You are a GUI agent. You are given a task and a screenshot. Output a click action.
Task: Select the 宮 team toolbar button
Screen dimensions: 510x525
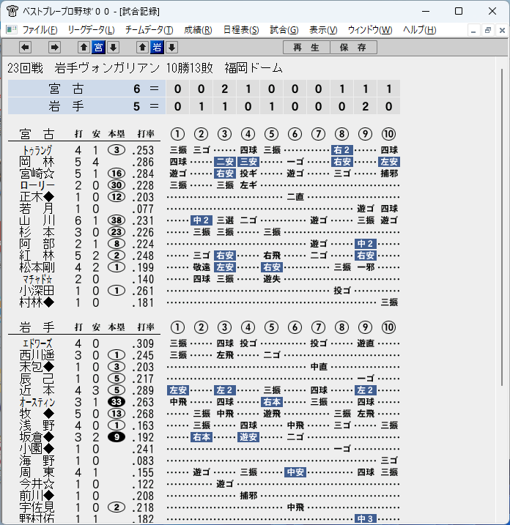coord(98,47)
